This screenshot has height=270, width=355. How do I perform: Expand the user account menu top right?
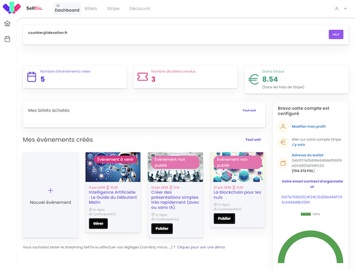pyautogui.click(x=338, y=9)
